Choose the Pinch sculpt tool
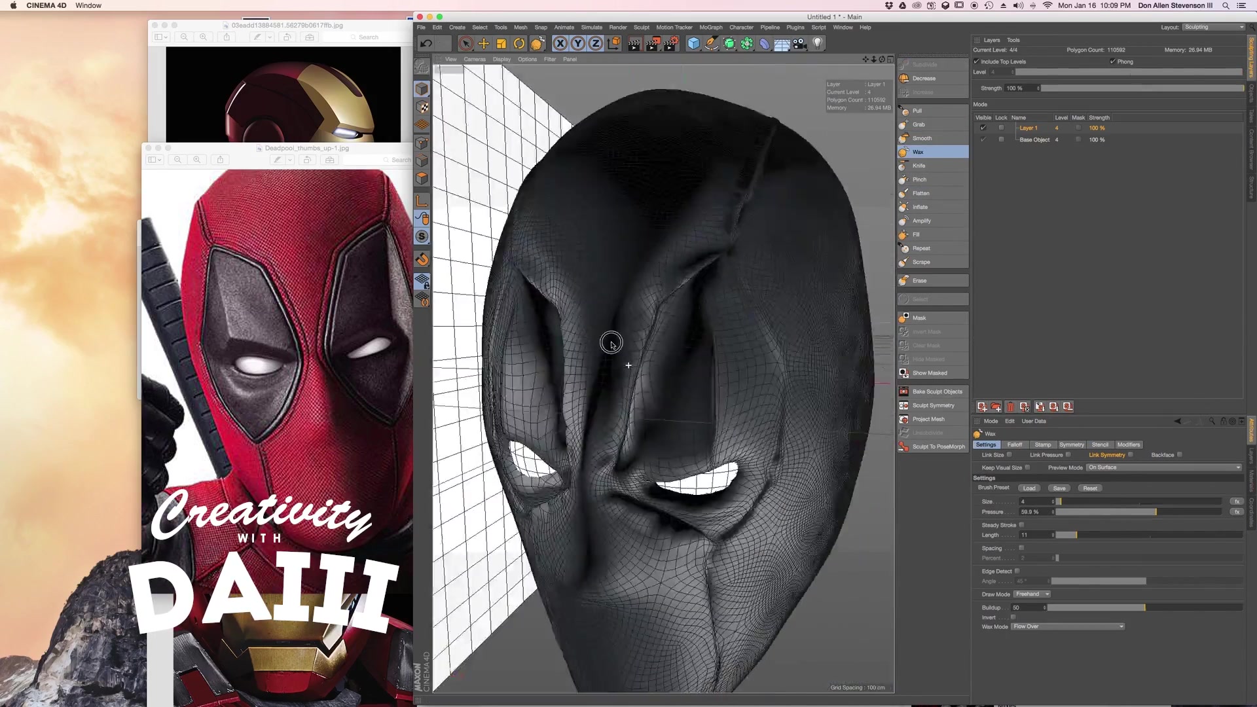 point(919,179)
